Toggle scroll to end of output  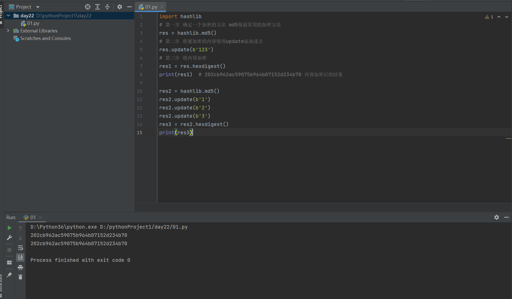click(20, 257)
